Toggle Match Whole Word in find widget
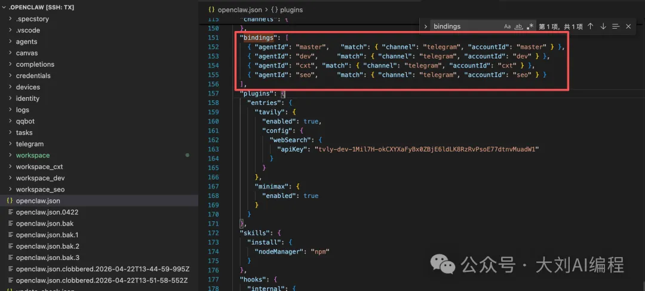 tap(518, 26)
